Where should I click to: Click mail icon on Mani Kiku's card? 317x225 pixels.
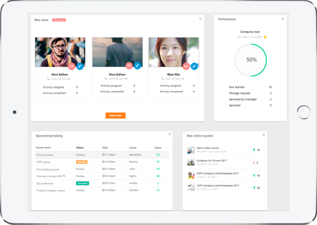[x=186, y=66]
